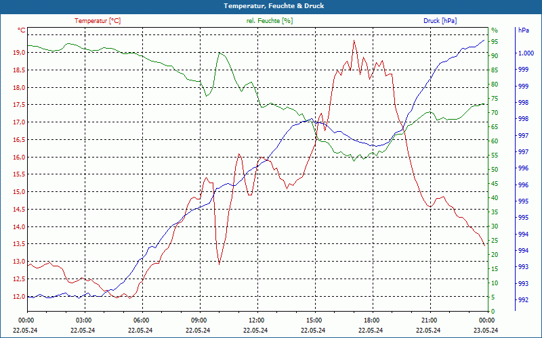542x338 pixels.
Task: Select the red 'Temperatur [°C]' legend label
Action: click(98, 21)
